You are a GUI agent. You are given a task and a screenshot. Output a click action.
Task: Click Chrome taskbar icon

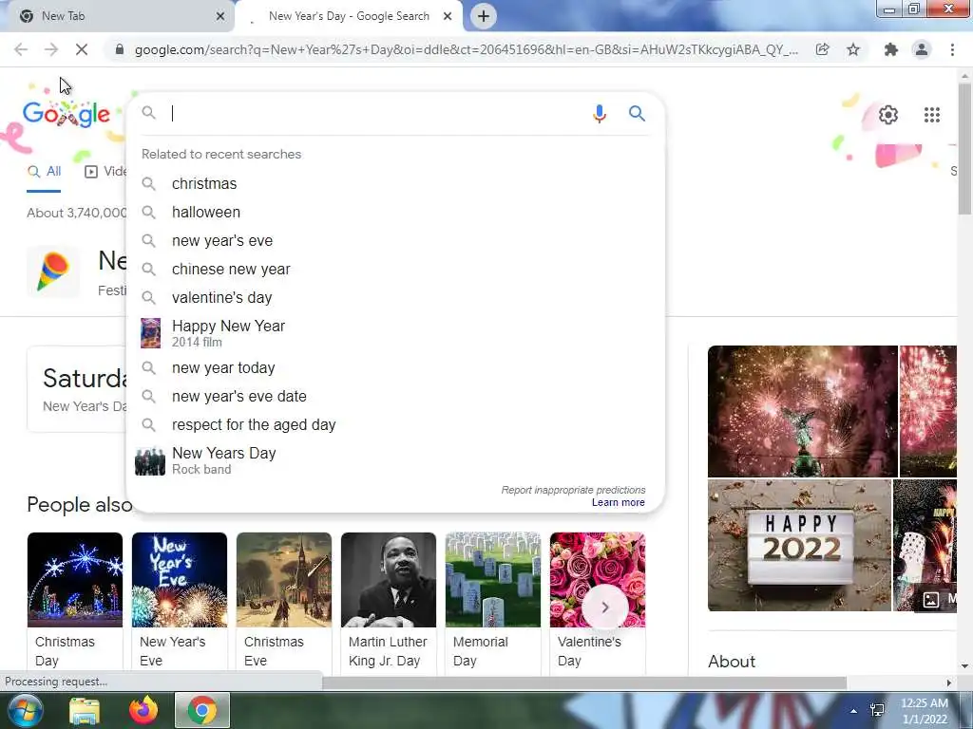click(x=201, y=710)
